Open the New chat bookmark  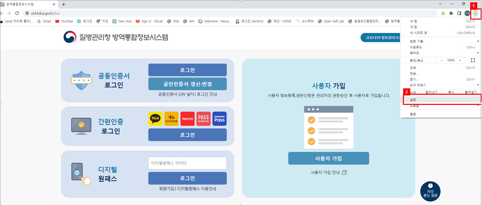pos(122,21)
